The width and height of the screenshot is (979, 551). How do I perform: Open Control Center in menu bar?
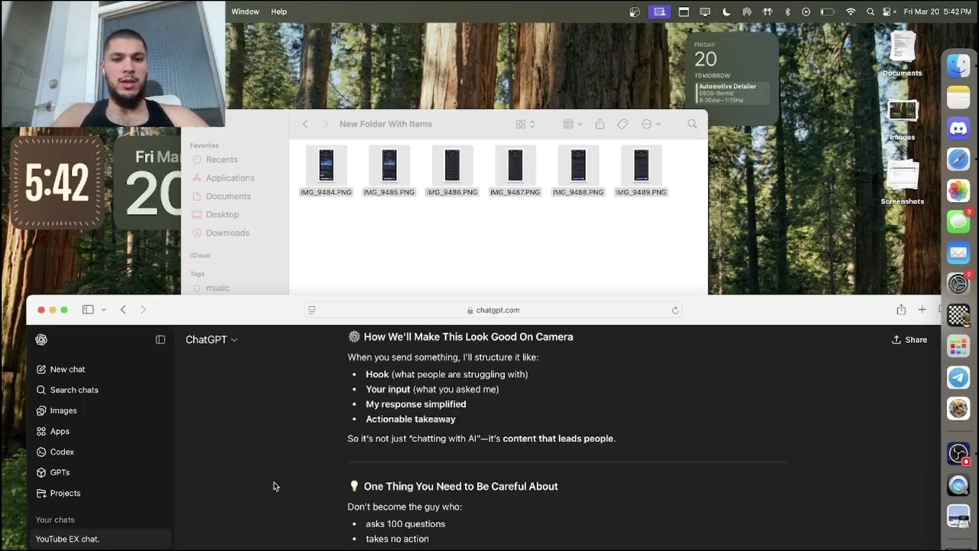(888, 11)
